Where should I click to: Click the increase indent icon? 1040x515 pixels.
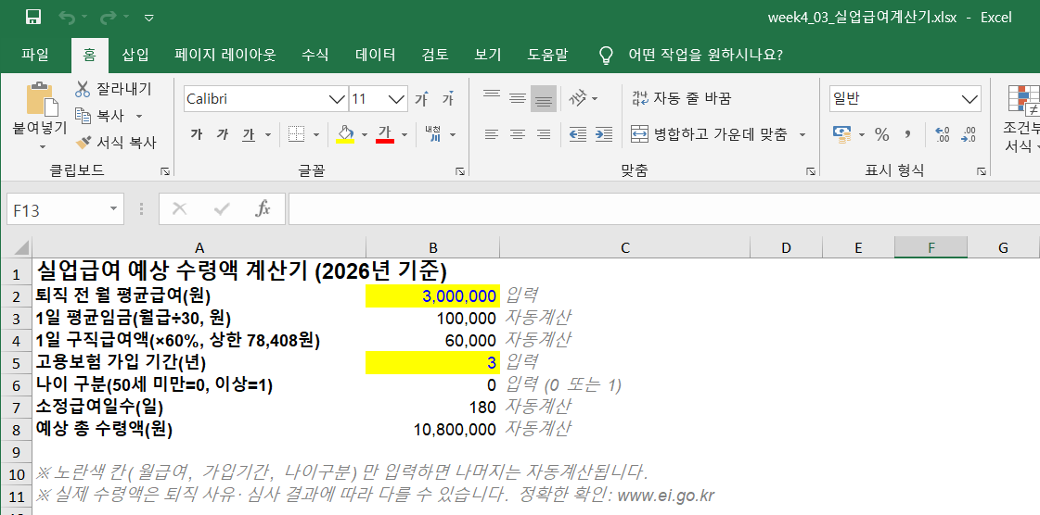pyautogui.click(x=604, y=134)
